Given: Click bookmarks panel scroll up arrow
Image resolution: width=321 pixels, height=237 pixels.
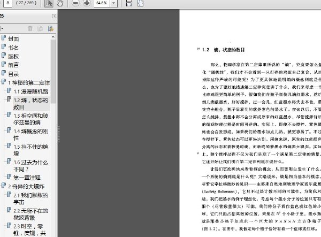Looking at the screenshot, I should coord(53,37).
